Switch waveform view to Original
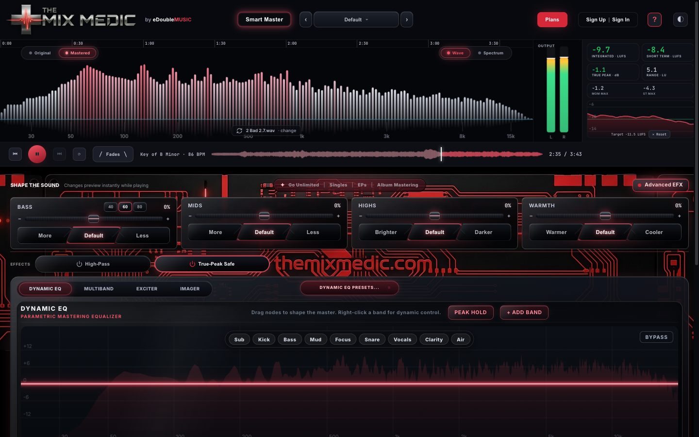Viewport: 699px width, 437px height. (x=40, y=53)
